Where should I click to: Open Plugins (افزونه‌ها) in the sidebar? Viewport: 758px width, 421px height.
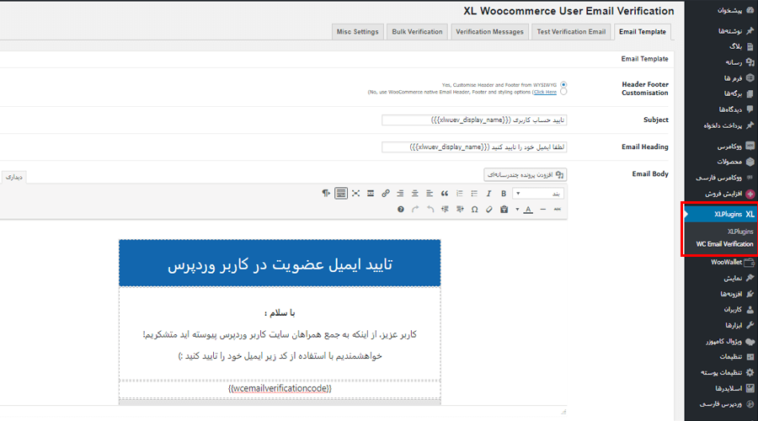pos(731,293)
